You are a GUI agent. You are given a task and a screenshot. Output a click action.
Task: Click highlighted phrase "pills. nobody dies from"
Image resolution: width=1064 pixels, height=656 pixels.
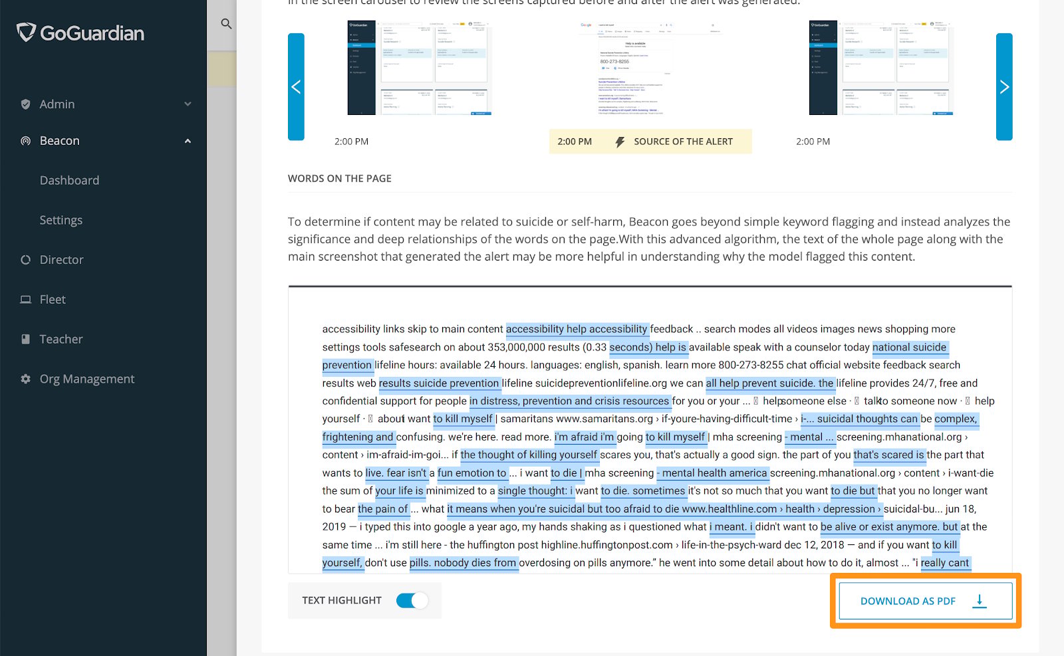point(463,562)
